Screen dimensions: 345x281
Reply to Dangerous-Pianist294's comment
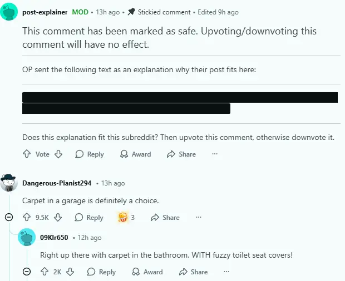[89, 218]
